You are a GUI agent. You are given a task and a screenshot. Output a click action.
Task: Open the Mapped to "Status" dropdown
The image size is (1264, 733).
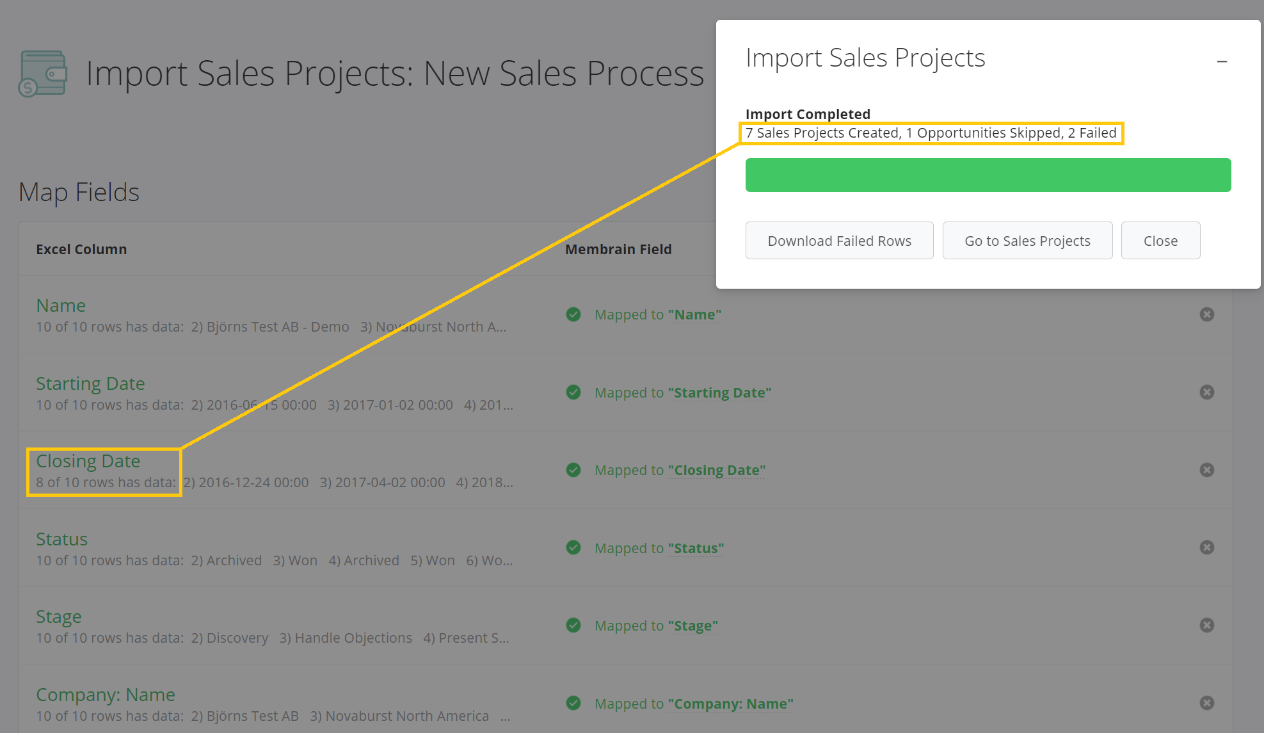coord(696,549)
